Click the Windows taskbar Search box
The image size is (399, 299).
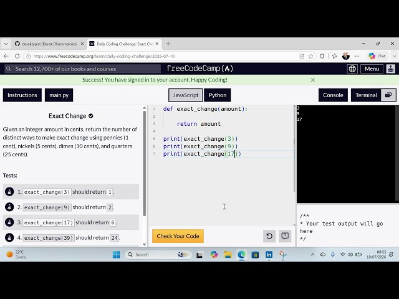(x=158, y=255)
